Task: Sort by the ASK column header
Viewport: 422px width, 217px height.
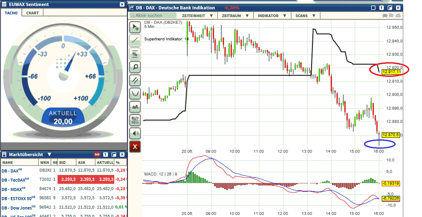Action: click(86, 163)
